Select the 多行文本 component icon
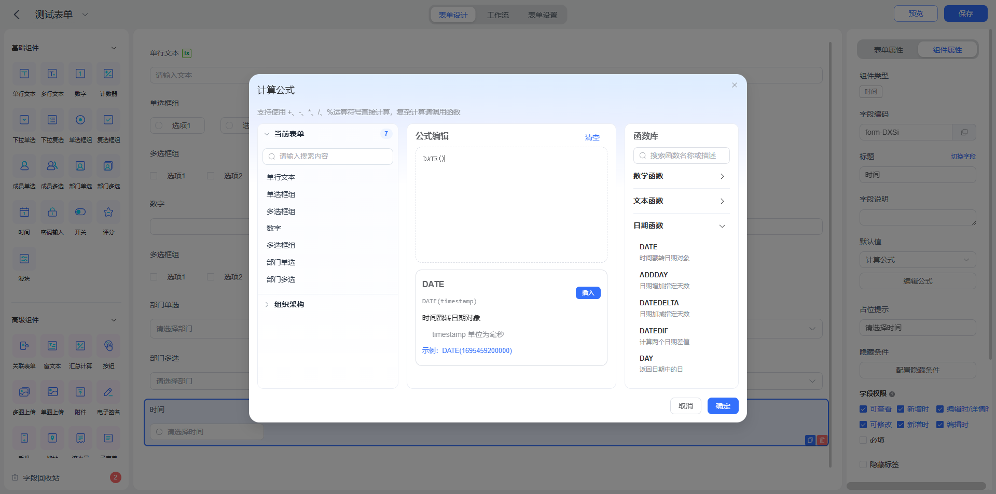Image resolution: width=996 pixels, height=494 pixels. (52, 74)
